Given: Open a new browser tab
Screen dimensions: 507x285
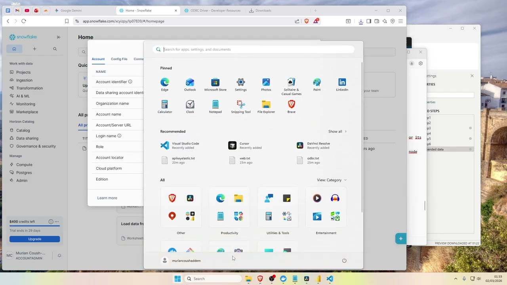Looking at the screenshot, I should tap(315, 11).
